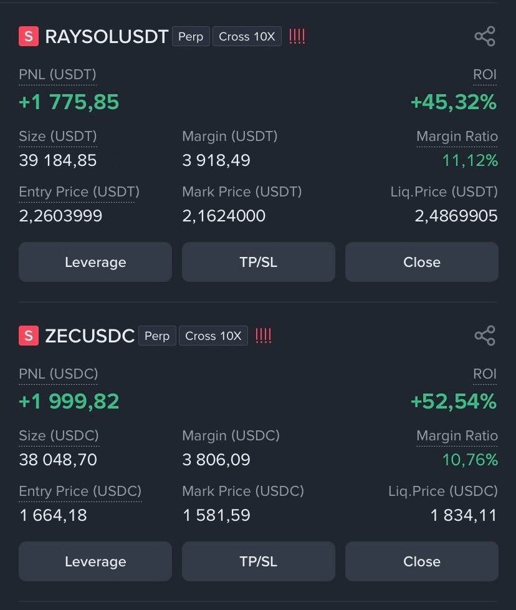The width and height of the screenshot is (516, 610).
Task: Tap Entry Price (USDC) label for details
Action: 80,491
